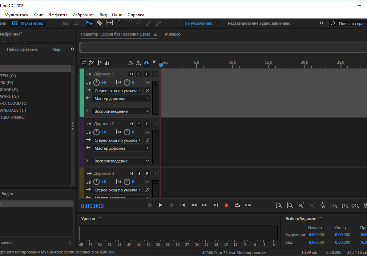Show the EQ track view
367x256 pixels.
[107, 63]
